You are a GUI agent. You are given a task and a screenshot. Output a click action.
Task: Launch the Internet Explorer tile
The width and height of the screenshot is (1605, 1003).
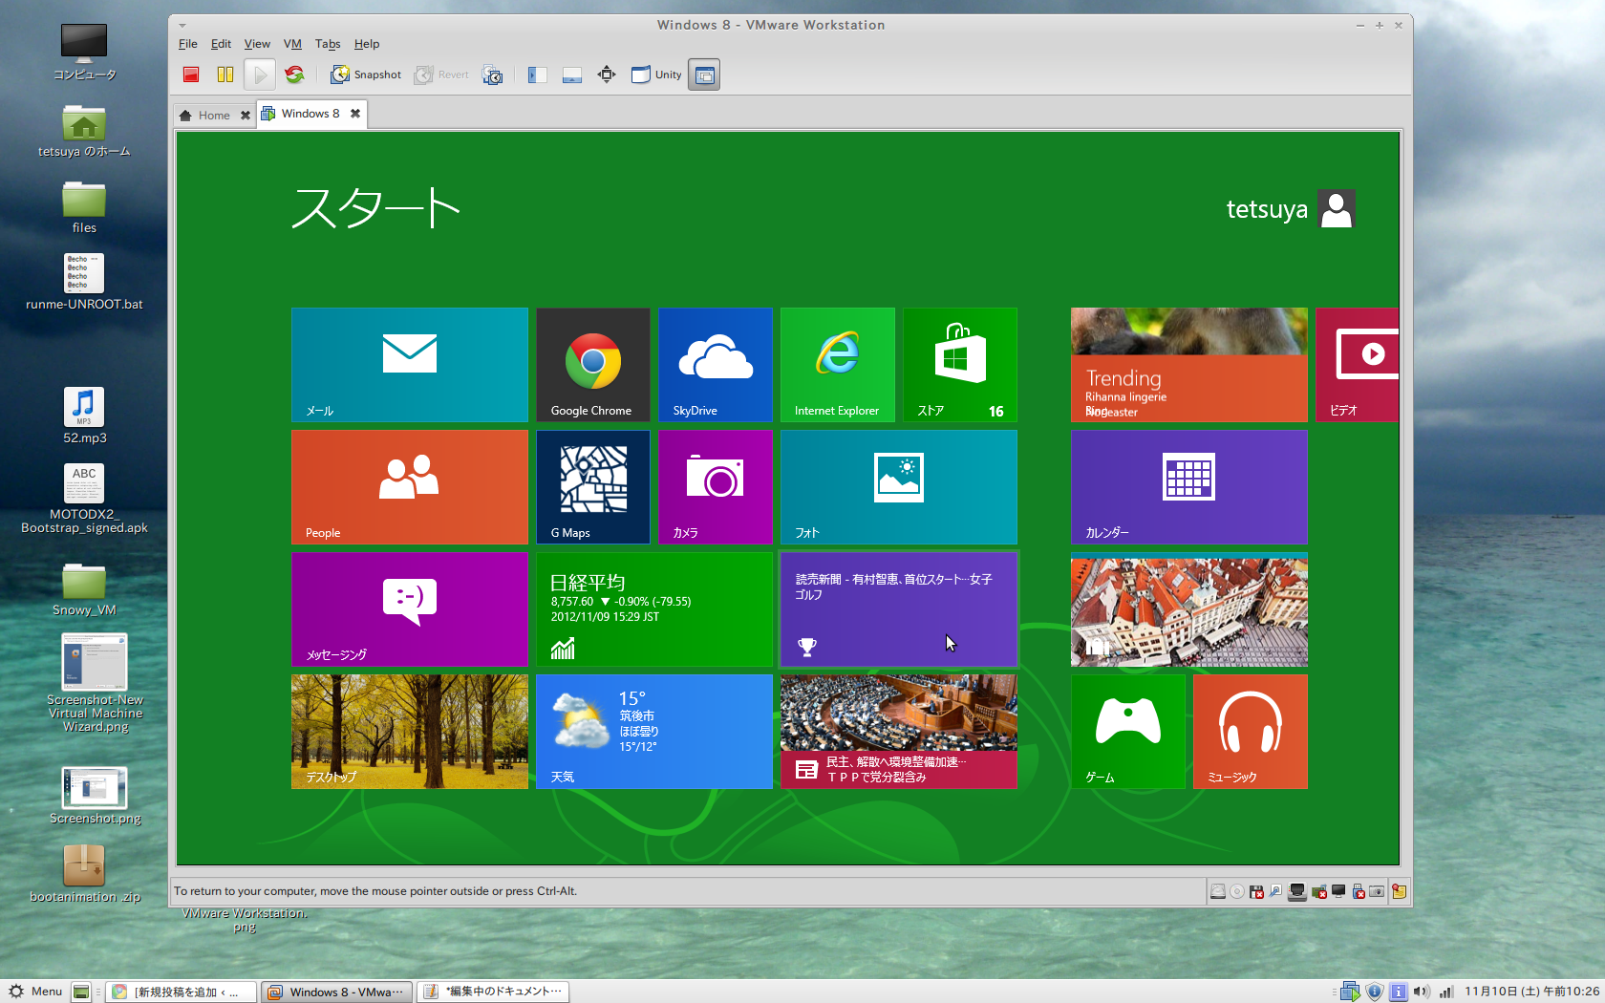click(x=838, y=365)
